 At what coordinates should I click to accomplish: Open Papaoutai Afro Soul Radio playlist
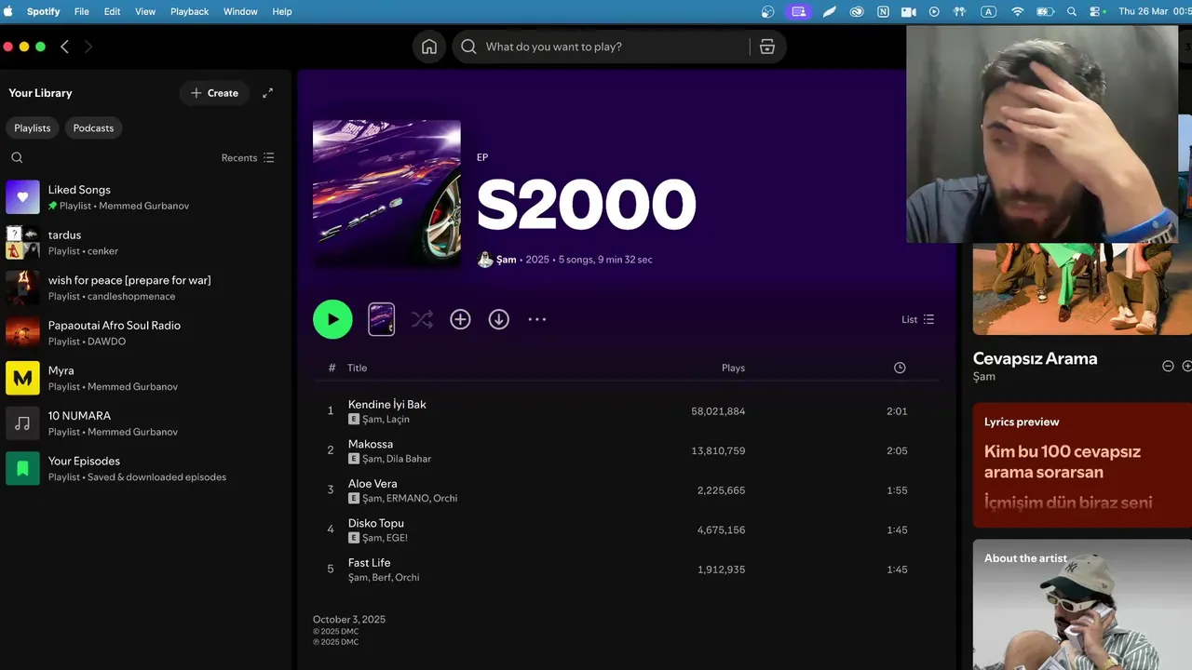144,333
